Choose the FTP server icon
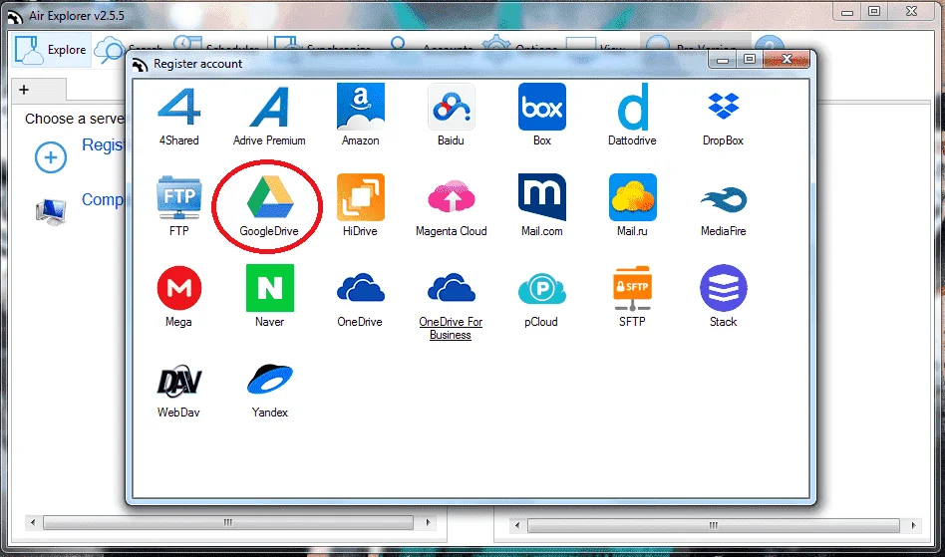945x557 pixels. click(179, 198)
